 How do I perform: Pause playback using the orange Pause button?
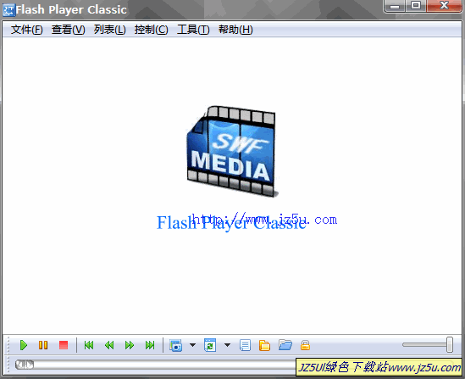tap(43, 345)
